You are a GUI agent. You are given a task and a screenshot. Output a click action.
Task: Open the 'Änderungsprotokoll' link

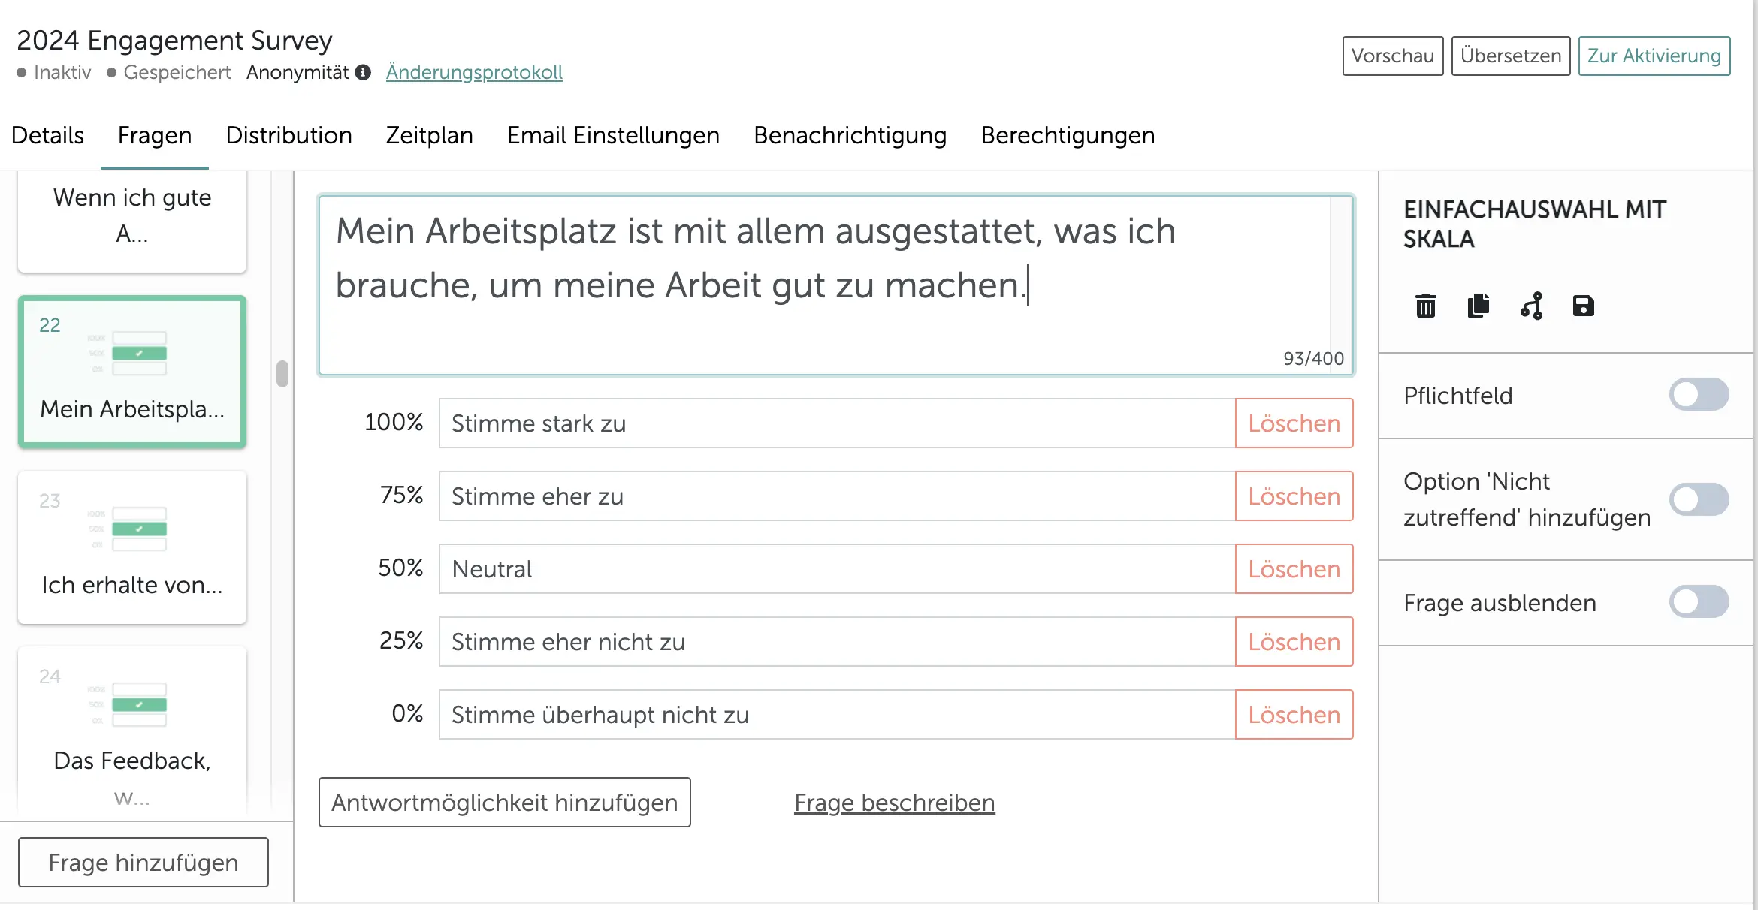click(x=474, y=72)
